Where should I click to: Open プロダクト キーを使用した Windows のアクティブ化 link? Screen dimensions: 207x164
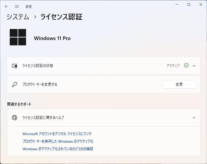pyautogui.click(x=58, y=141)
